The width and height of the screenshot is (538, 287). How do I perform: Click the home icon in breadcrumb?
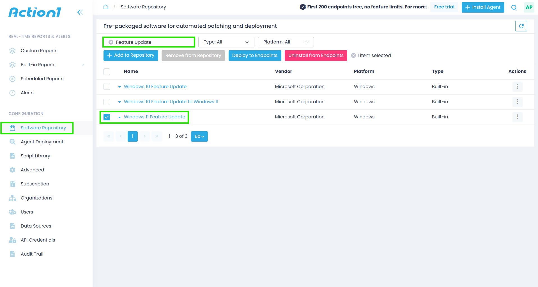point(106,7)
